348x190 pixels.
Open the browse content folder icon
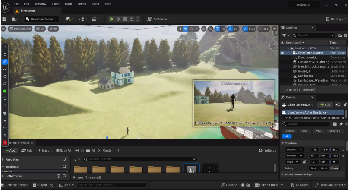coord(14,19)
